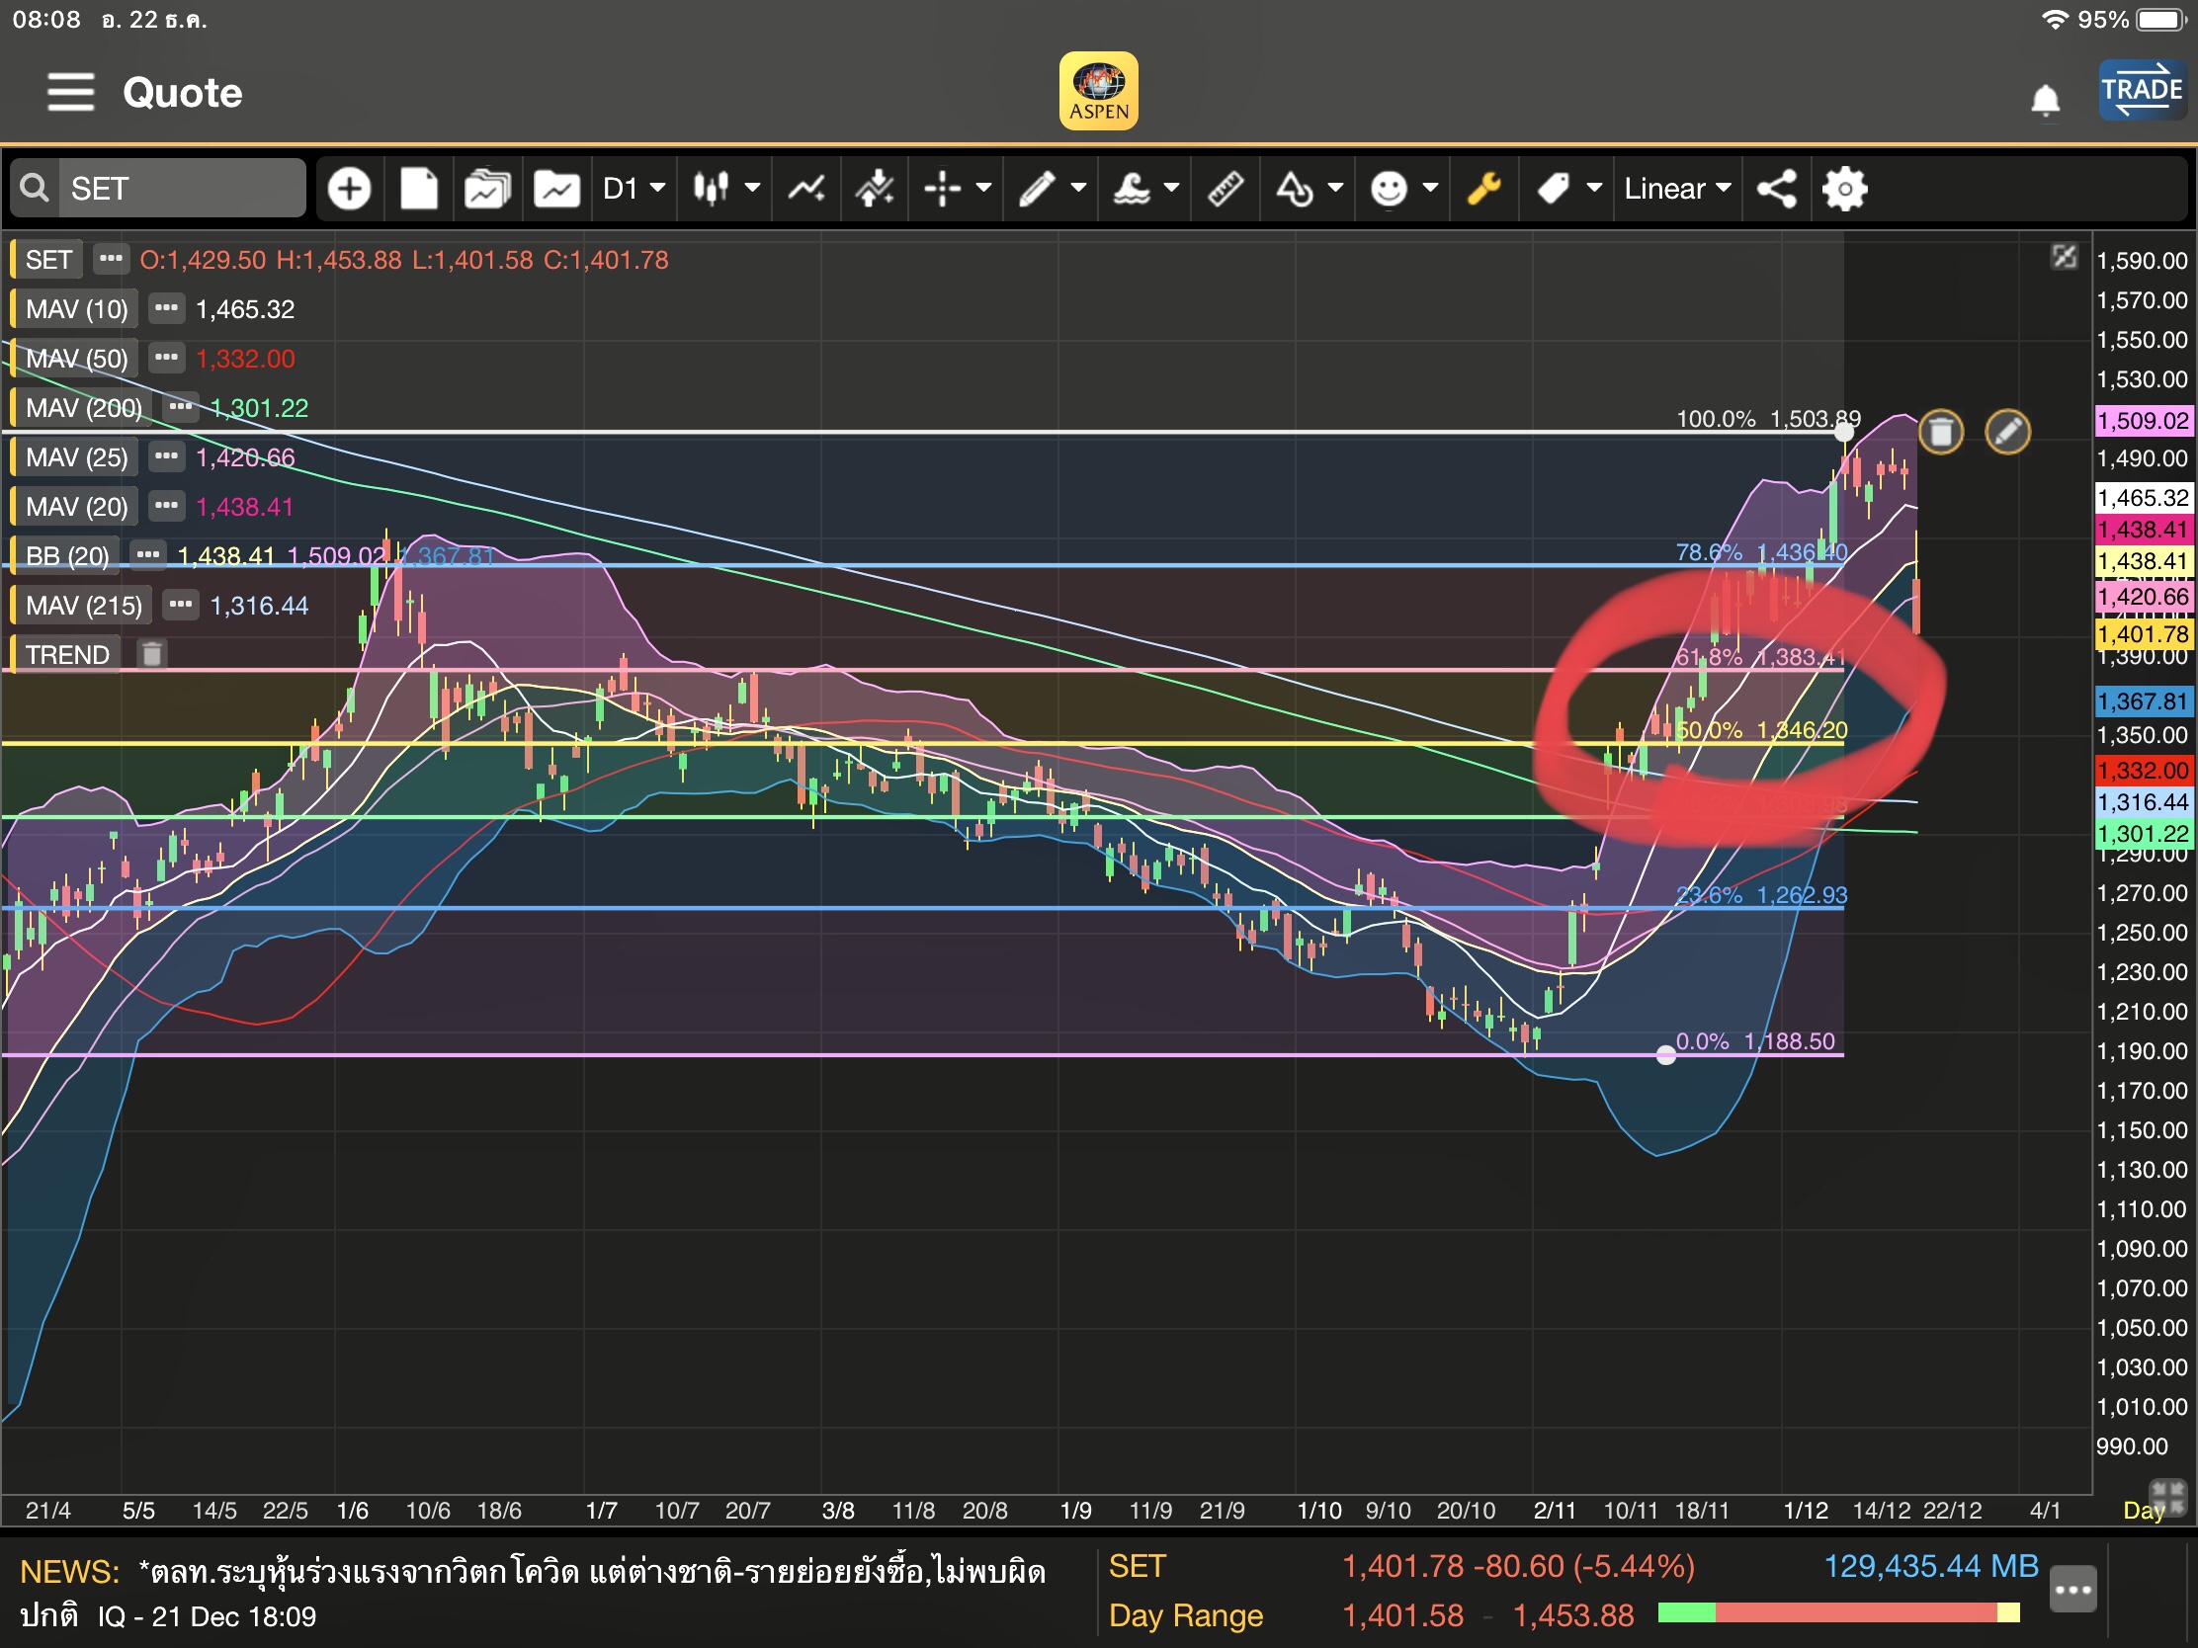Open the hamburger menu next to Quote
This screenshot has width=2198, height=1648.
[x=69, y=93]
